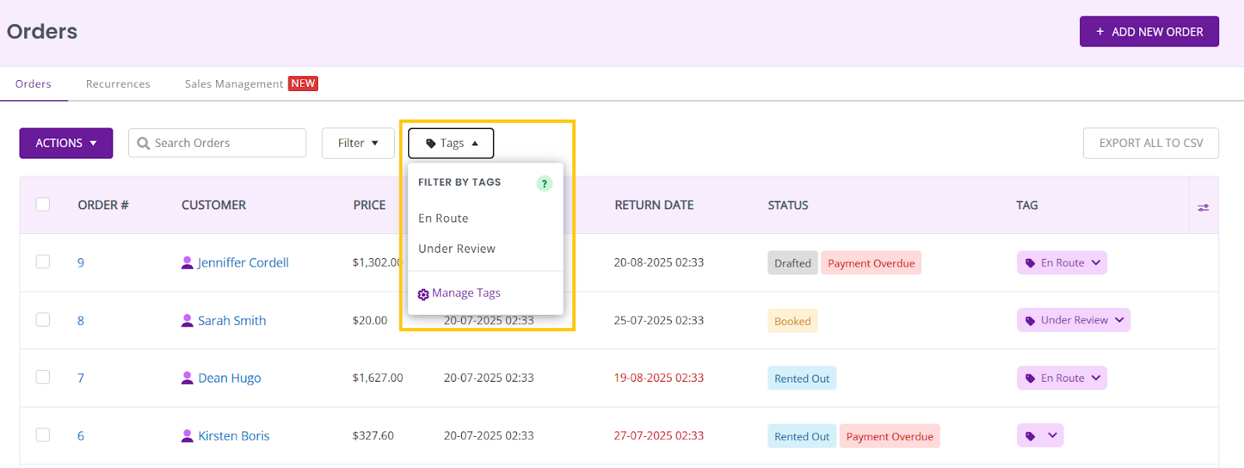Screen dimensions: 1244x468
Task: Check the box for order 9
Action: [x=43, y=261]
